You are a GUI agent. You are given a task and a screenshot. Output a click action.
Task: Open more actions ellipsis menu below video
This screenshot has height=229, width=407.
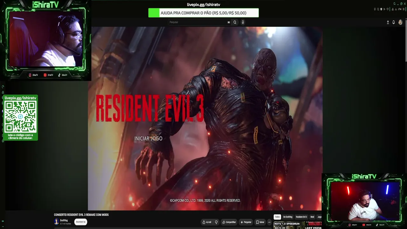(x=269, y=222)
